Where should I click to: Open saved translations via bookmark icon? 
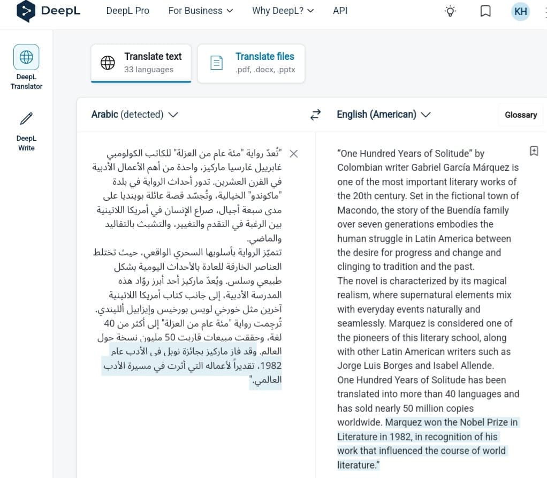coord(485,11)
